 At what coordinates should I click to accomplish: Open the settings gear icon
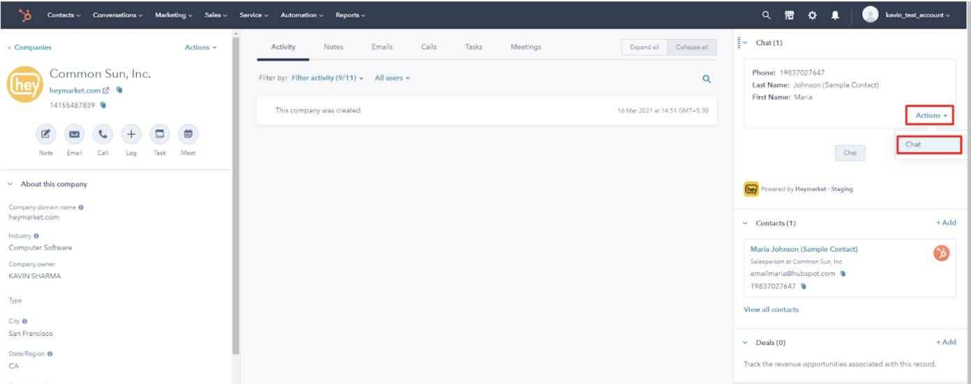812,15
